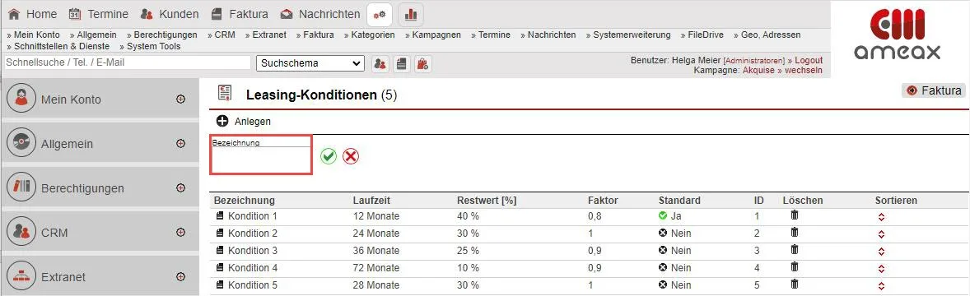The image size is (970, 296).
Task: Delete Kondition 3 via trash icon
Action: (795, 250)
